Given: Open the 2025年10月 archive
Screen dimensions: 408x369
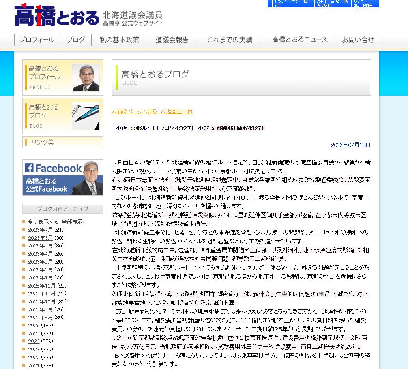Looking at the screenshot, I should click(42, 301).
